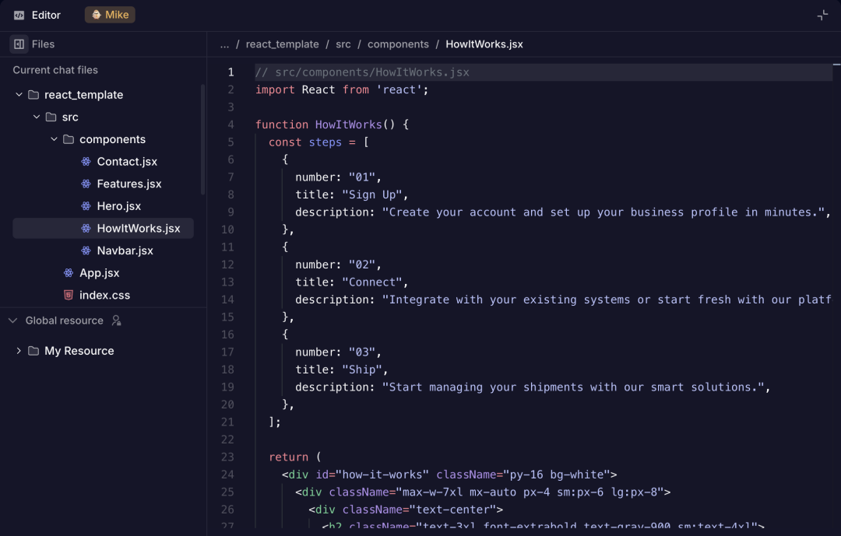Collapse the Global resource section
This screenshot has height=536, width=841.
12,321
